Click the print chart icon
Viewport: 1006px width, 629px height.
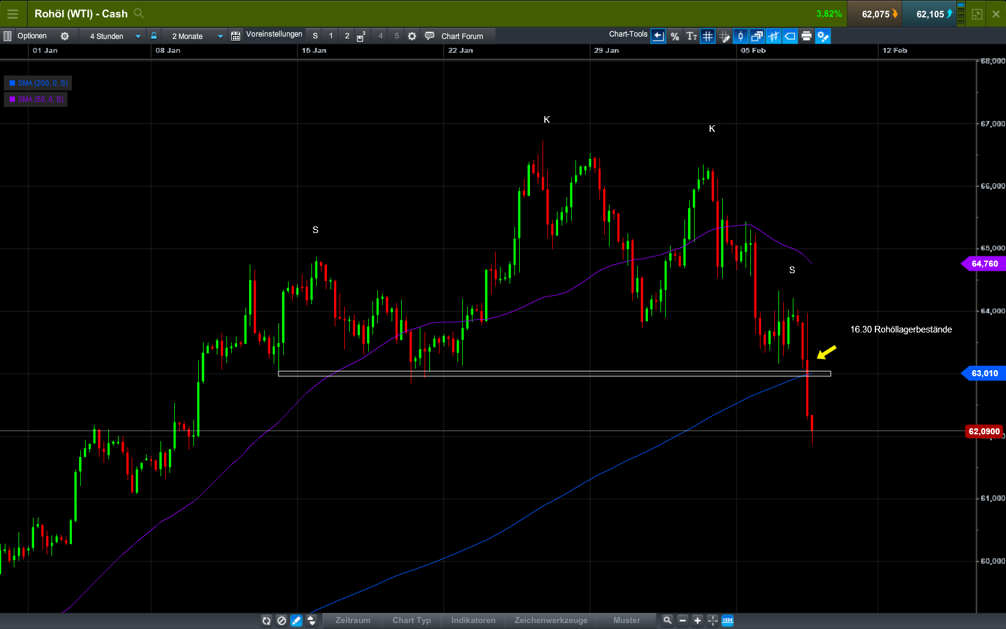tap(807, 36)
